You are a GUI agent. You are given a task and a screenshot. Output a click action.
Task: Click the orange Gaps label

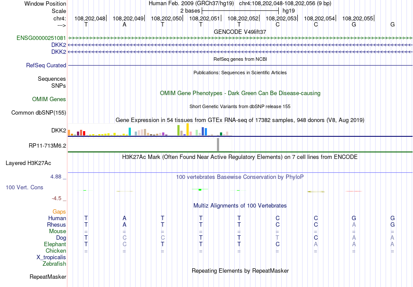(59, 212)
